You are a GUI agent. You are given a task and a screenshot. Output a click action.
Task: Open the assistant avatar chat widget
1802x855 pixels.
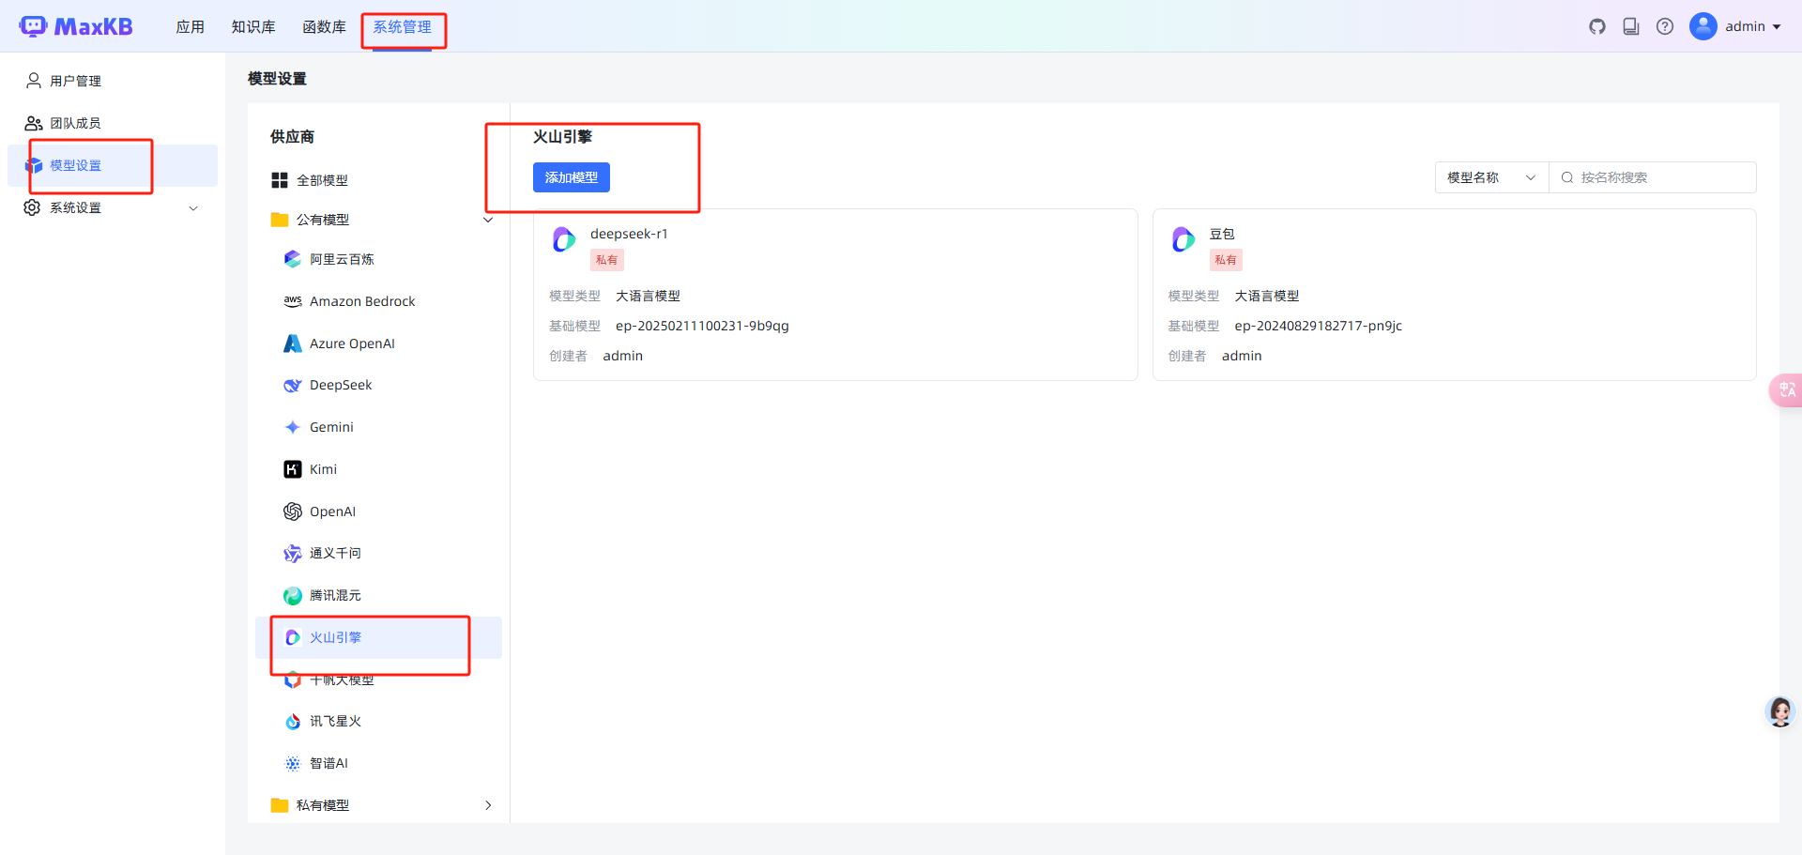pos(1779,712)
